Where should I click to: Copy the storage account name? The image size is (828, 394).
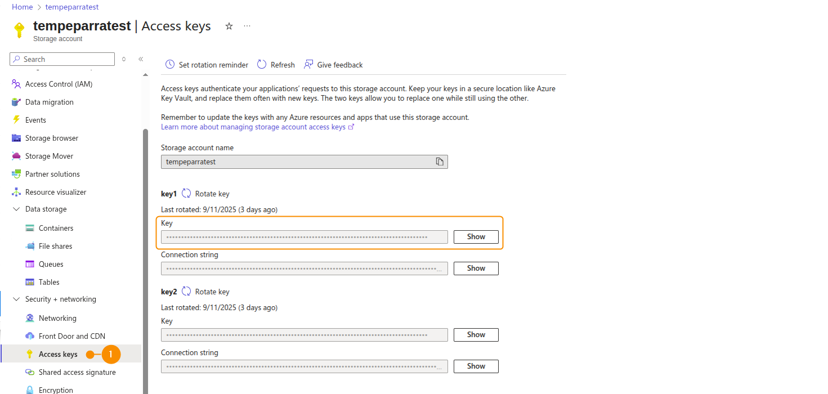[x=440, y=162]
